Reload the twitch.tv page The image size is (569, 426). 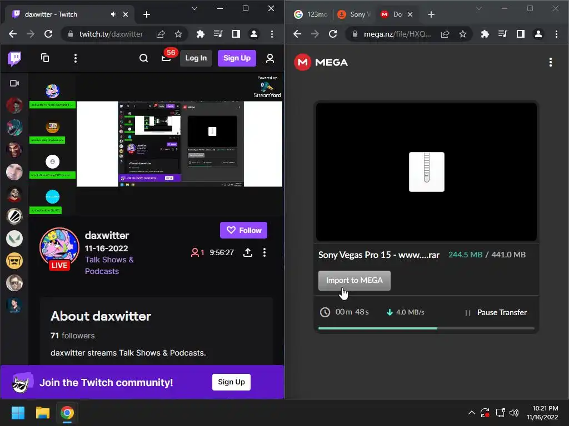pos(48,34)
